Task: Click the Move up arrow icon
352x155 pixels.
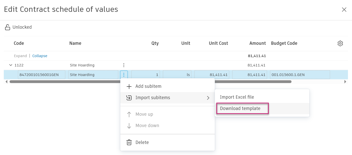Action: coord(129,114)
